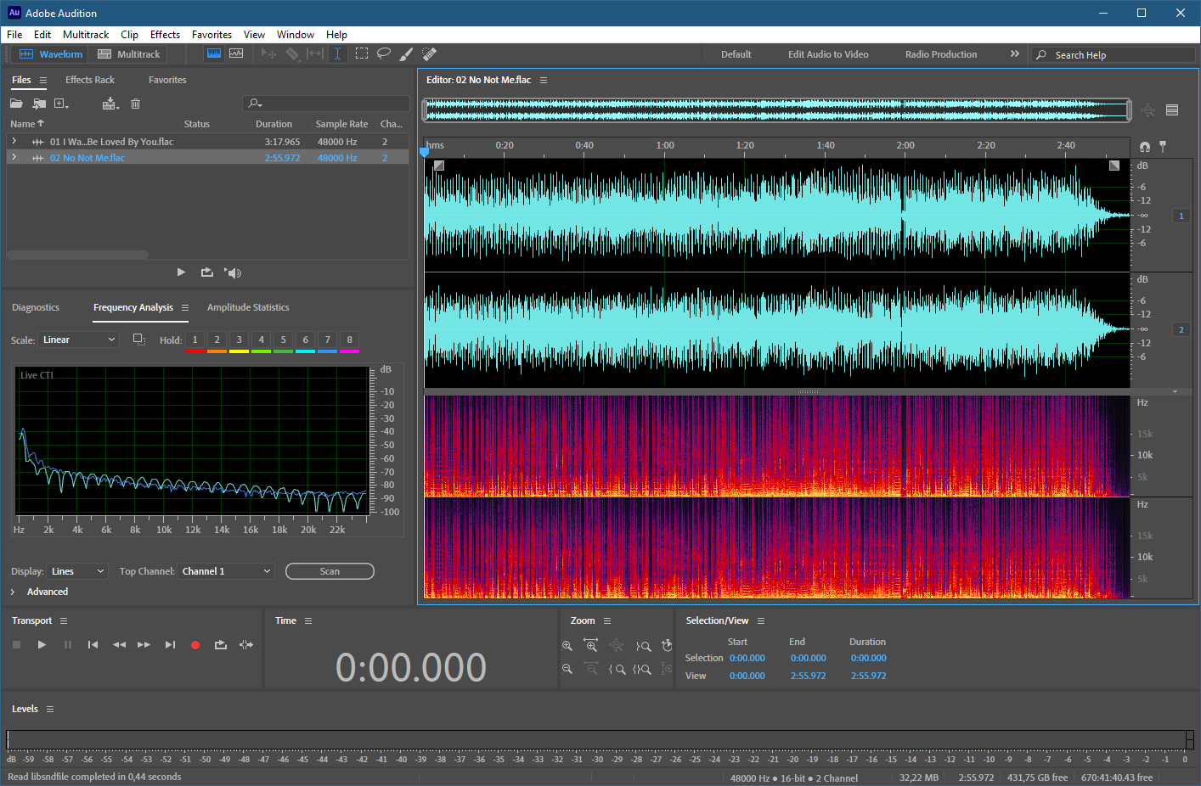Click the Fast Forward transport button
Viewport: 1201px width, 786px height.
click(144, 645)
